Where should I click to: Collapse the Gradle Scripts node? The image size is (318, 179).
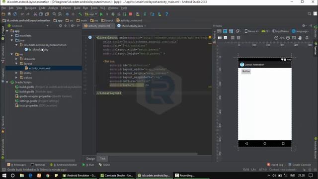7,82
